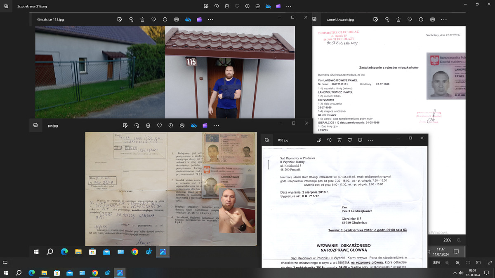This screenshot has height=278, width=495.
Task: Toggle the favorite heart in the pw.jpg window
Action: (x=159, y=125)
